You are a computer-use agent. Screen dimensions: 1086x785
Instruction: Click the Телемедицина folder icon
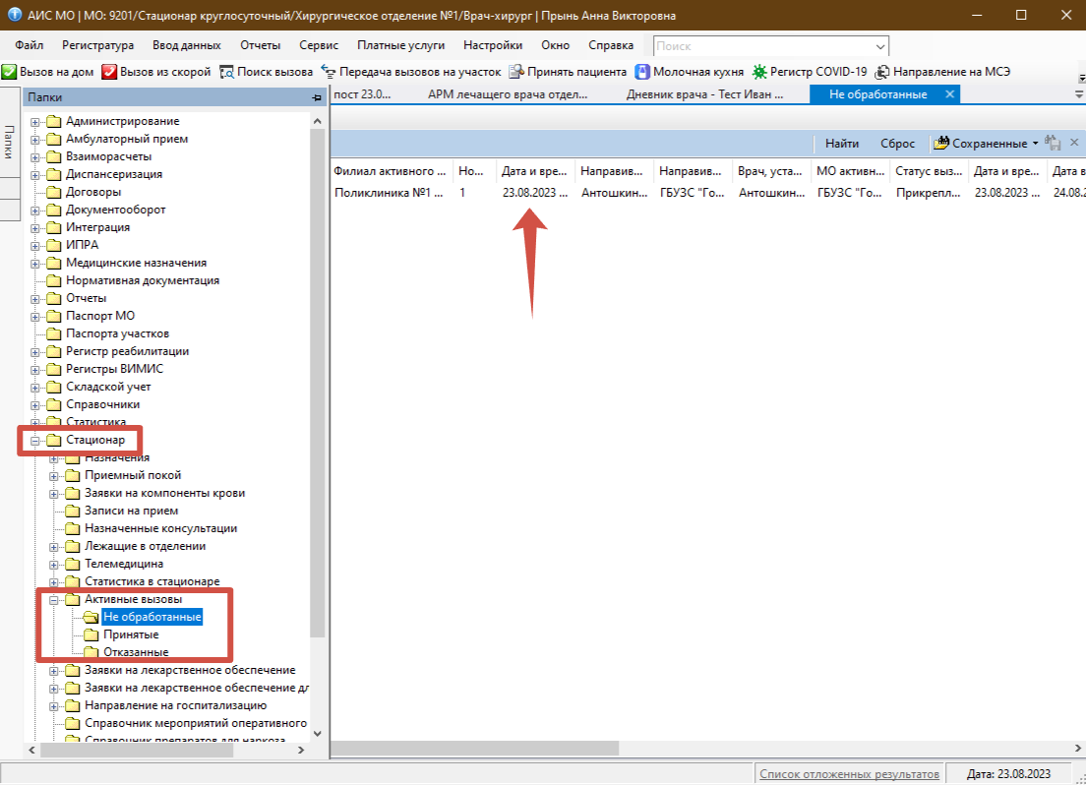[73, 564]
